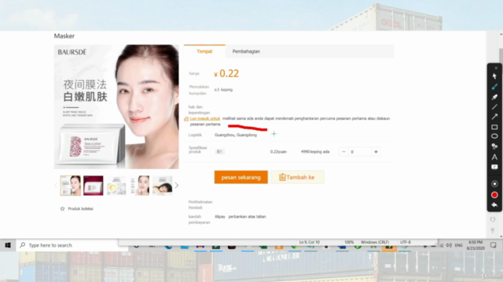Click the ENG language indicator
503x282 pixels.
(x=459, y=245)
